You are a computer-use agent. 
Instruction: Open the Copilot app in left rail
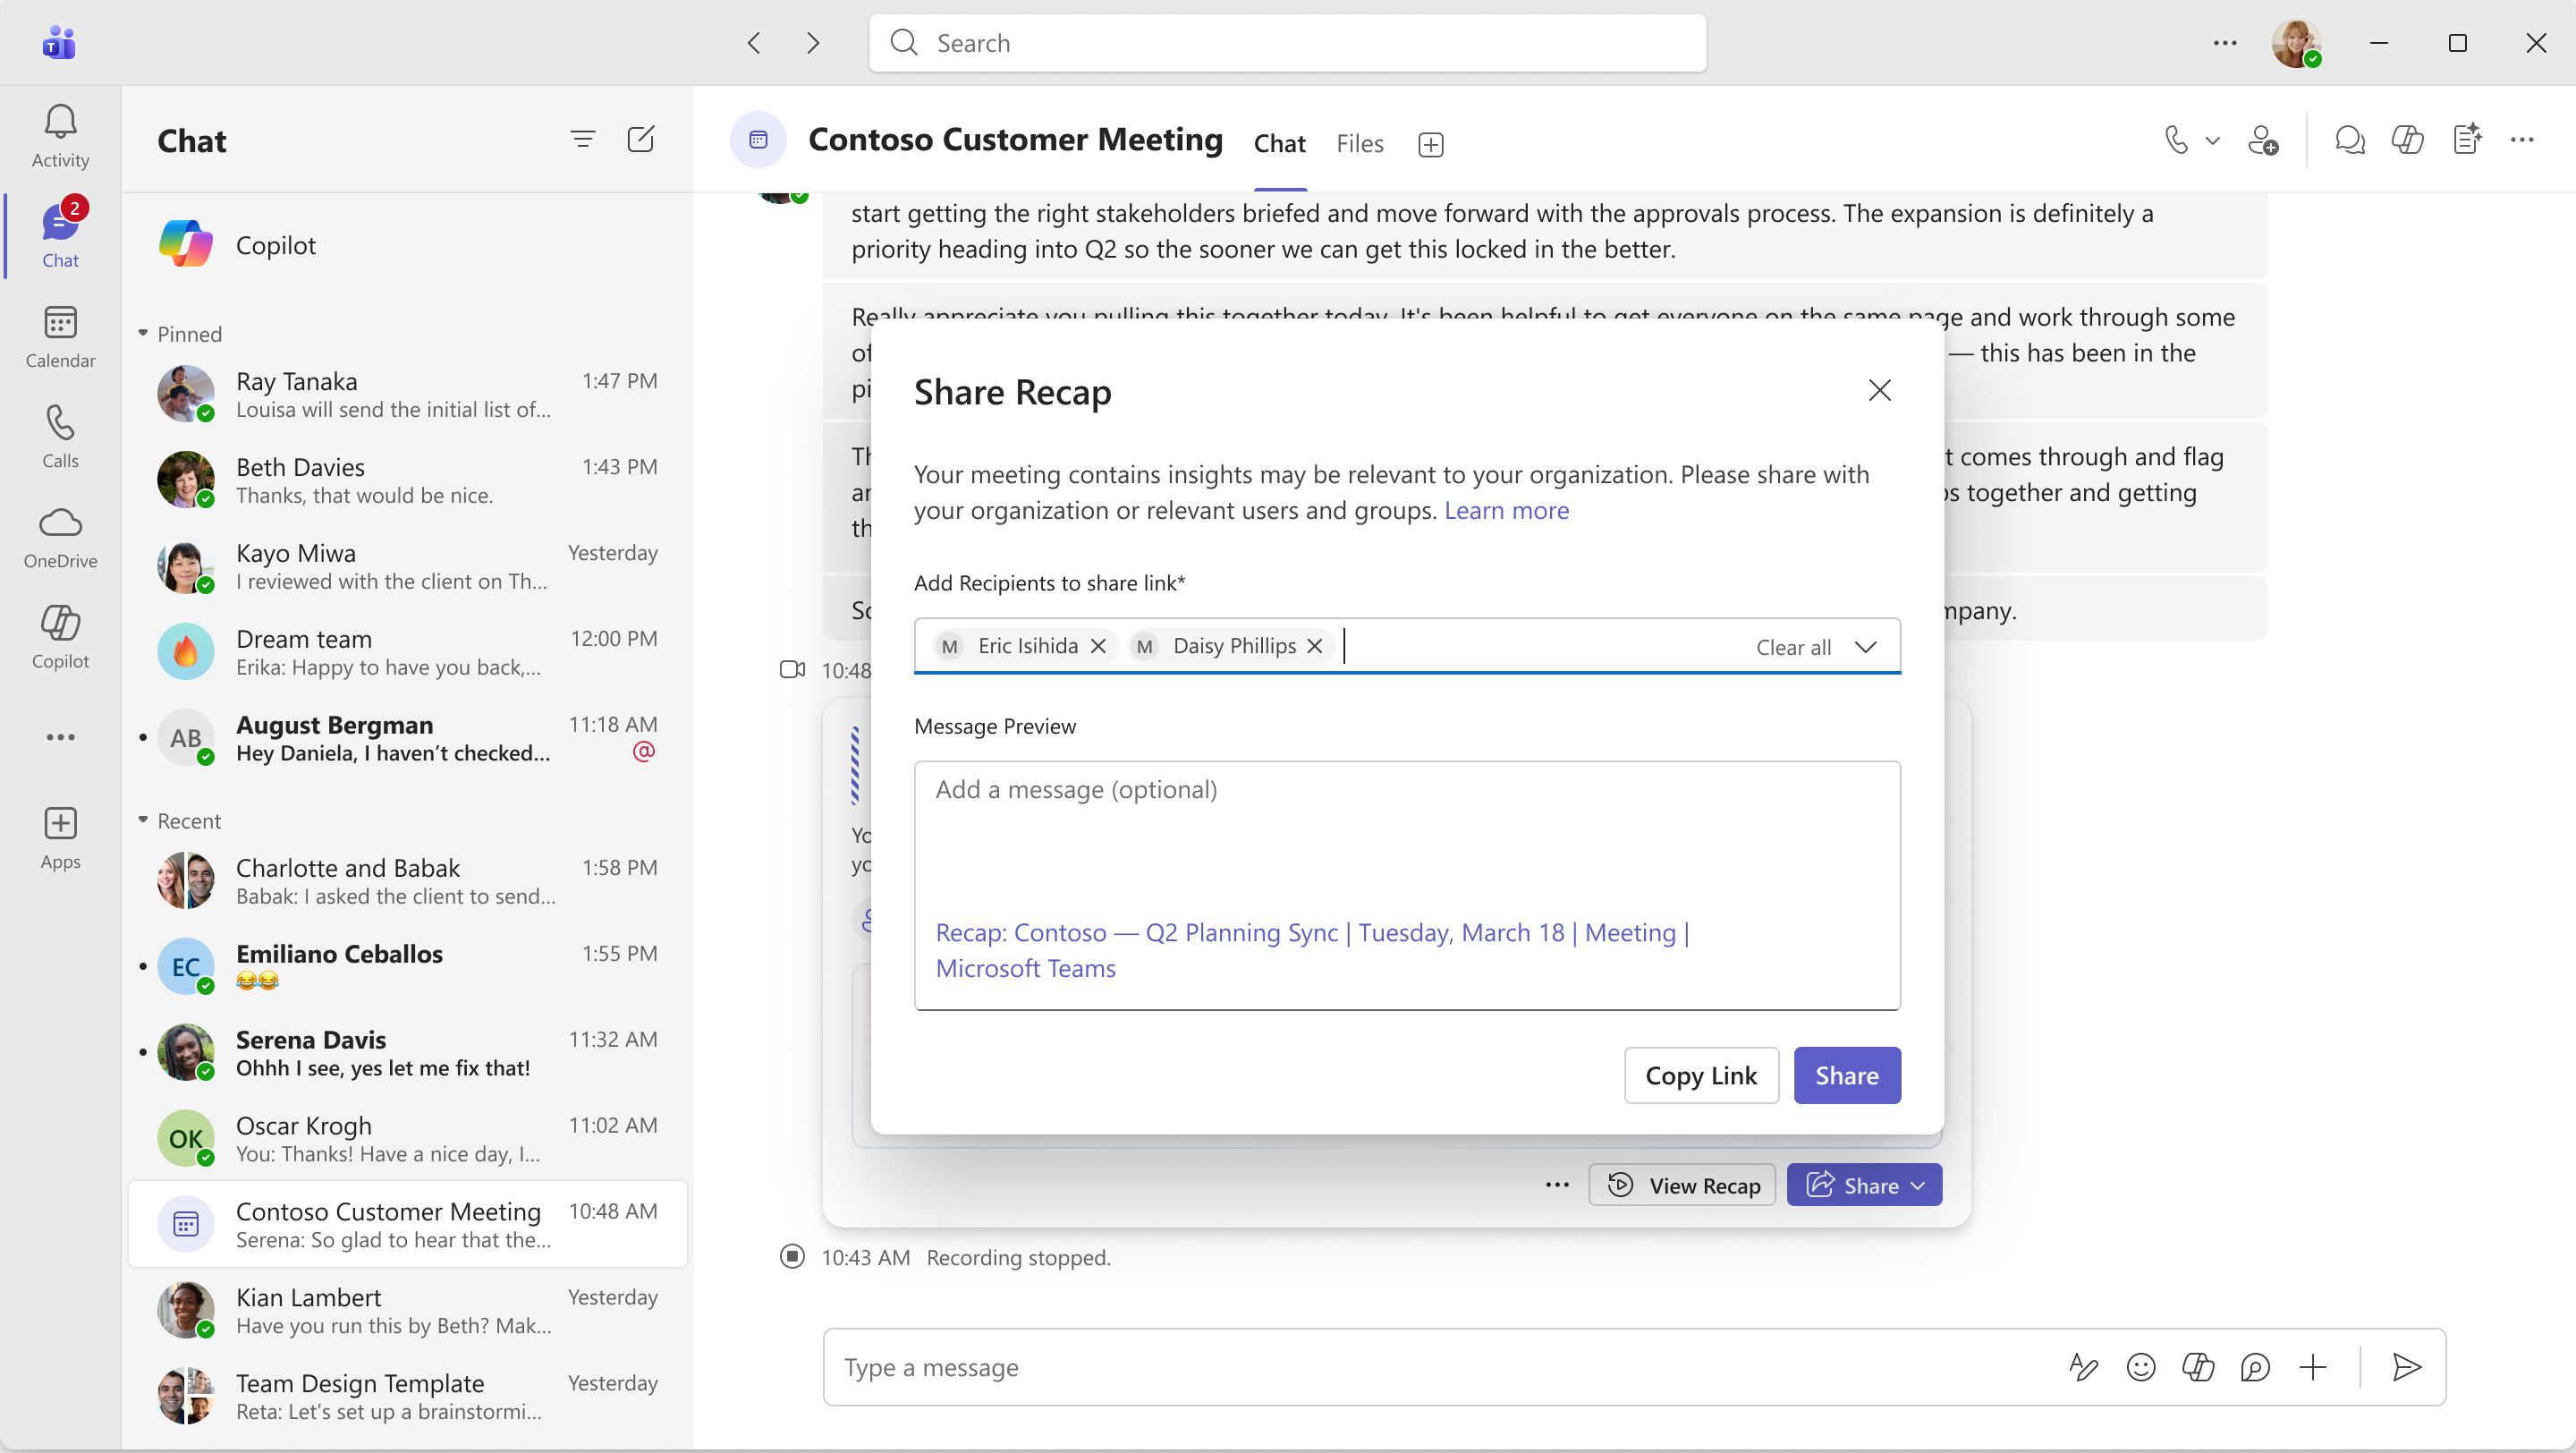[60, 637]
